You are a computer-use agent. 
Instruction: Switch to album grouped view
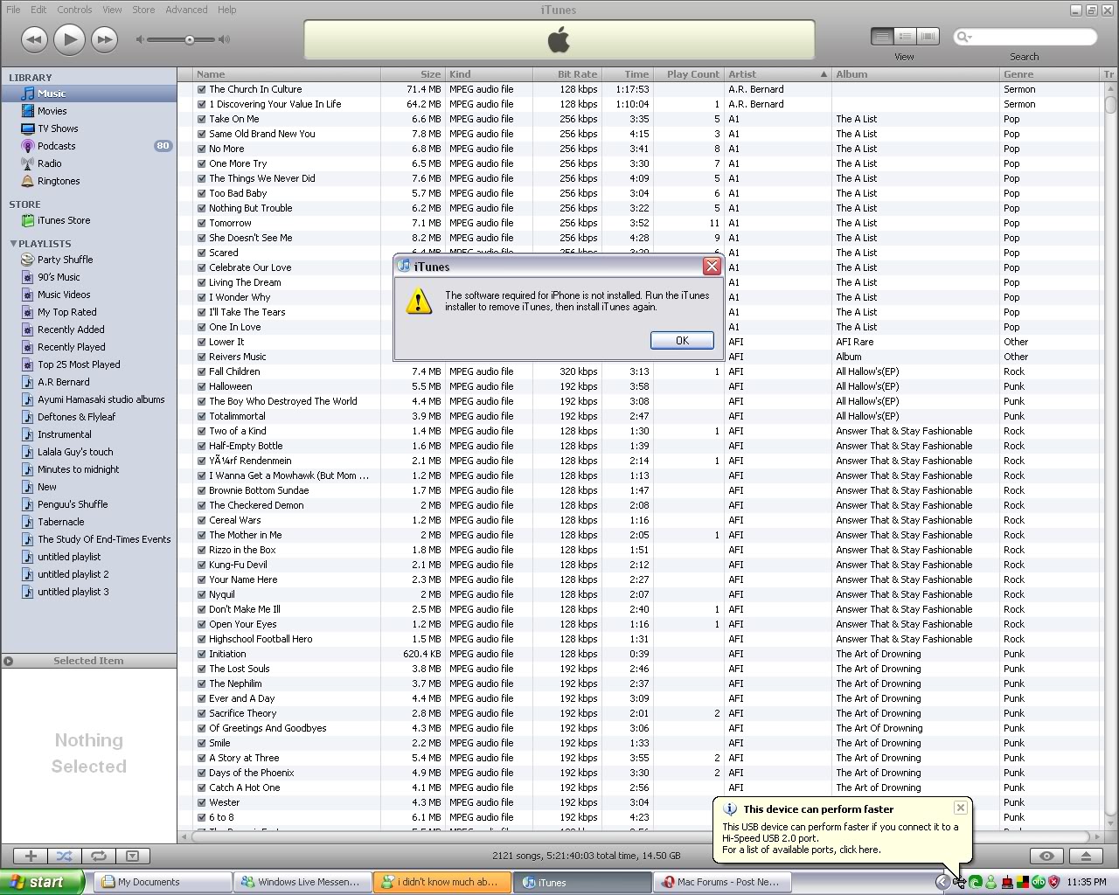905,36
